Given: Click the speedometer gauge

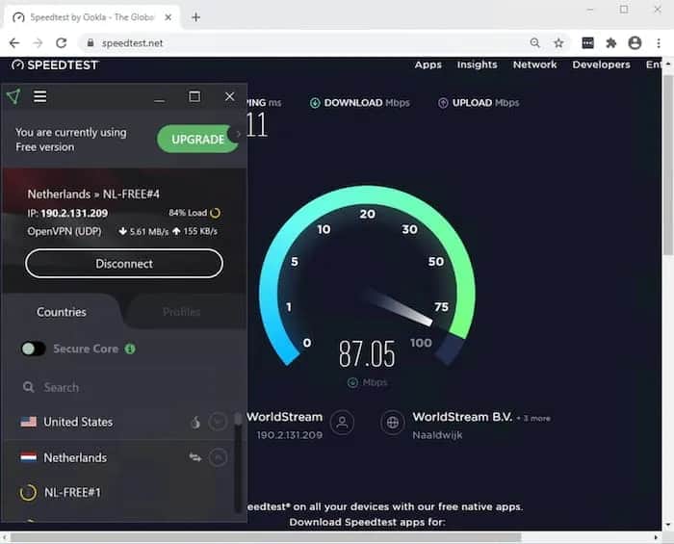Looking at the screenshot, I should coord(367,275).
